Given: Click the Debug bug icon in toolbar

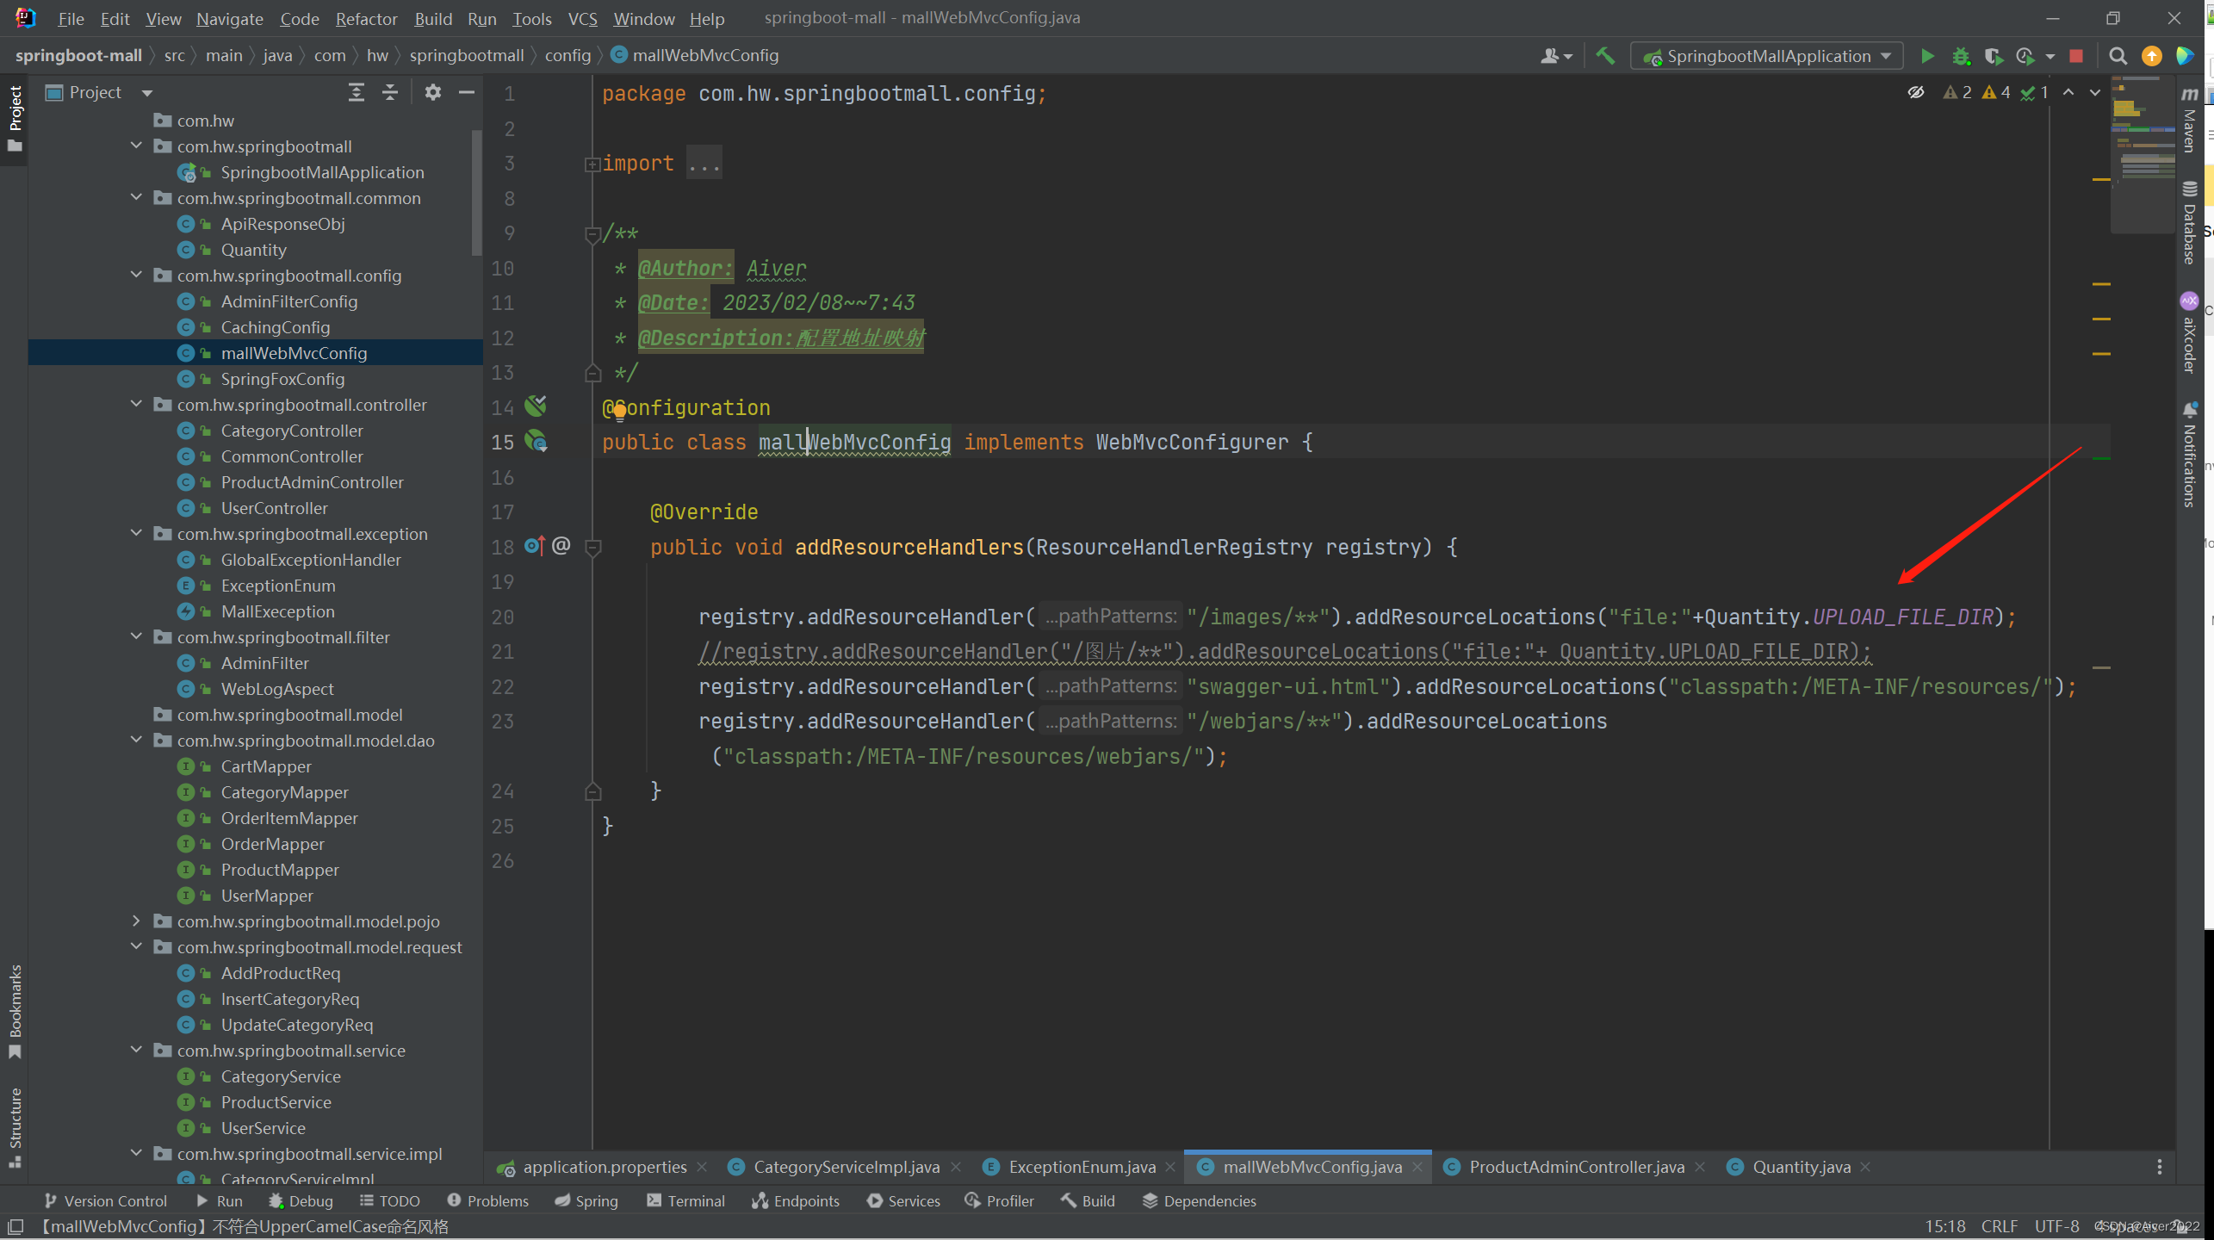Looking at the screenshot, I should 1961,56.
